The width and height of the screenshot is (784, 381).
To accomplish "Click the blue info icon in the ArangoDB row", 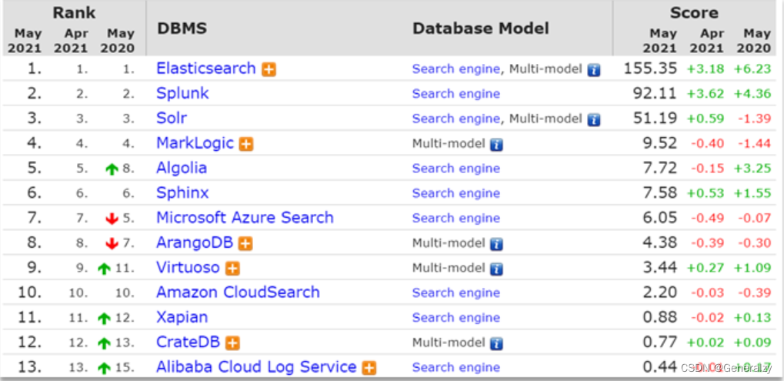I will [496, 245].
